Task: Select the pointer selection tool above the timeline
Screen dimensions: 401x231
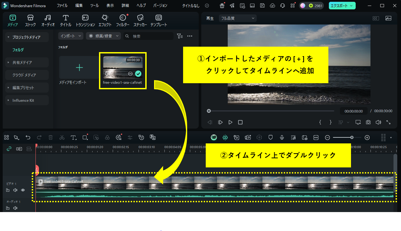Action: click(16, 137)
